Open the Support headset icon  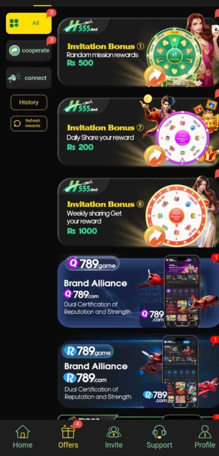point(159,432)
